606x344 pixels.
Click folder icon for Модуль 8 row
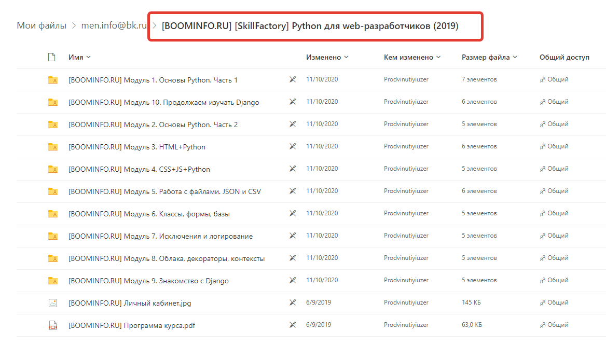(52, 258)
